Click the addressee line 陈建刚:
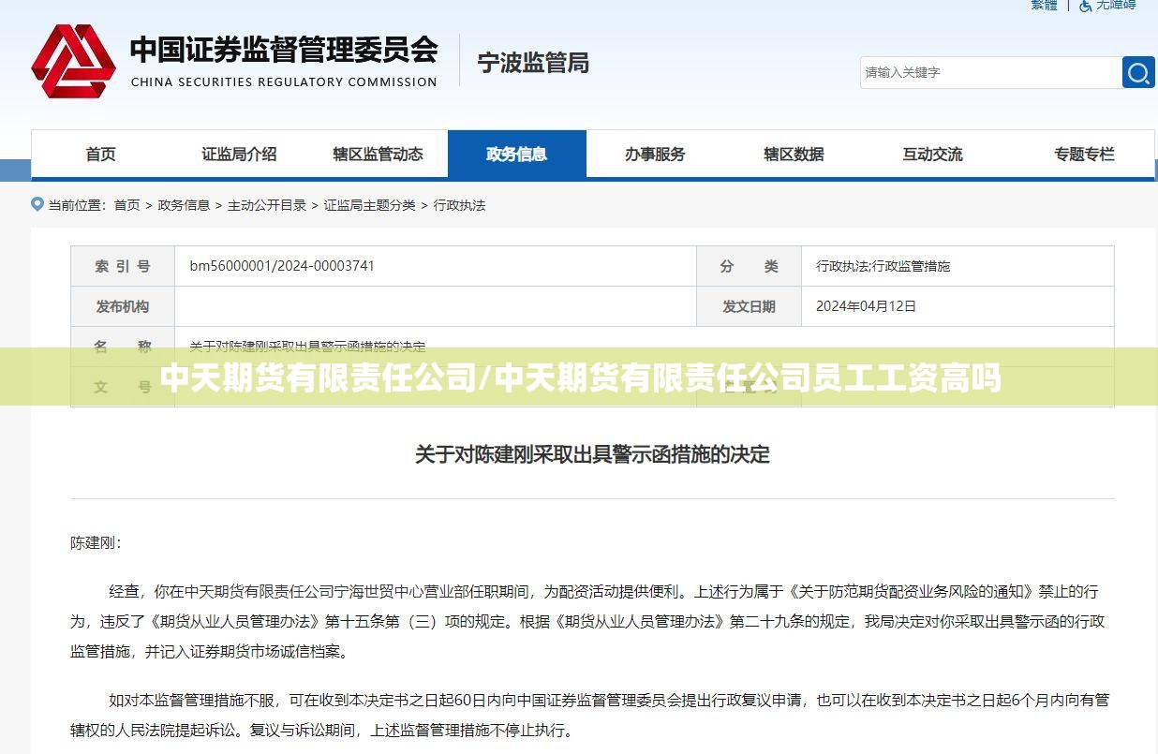The height and width of the screenshot is (754, 1158). (x=96, y=542)
